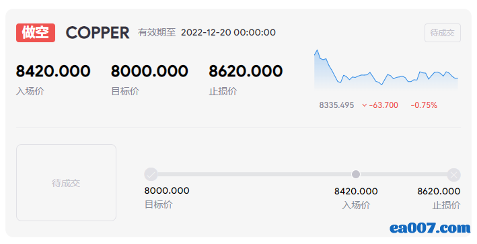Click the red down arrow beside -63.700

pos(364,105)
